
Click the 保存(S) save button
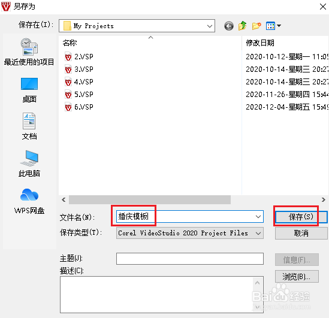[x=301, y=217]
